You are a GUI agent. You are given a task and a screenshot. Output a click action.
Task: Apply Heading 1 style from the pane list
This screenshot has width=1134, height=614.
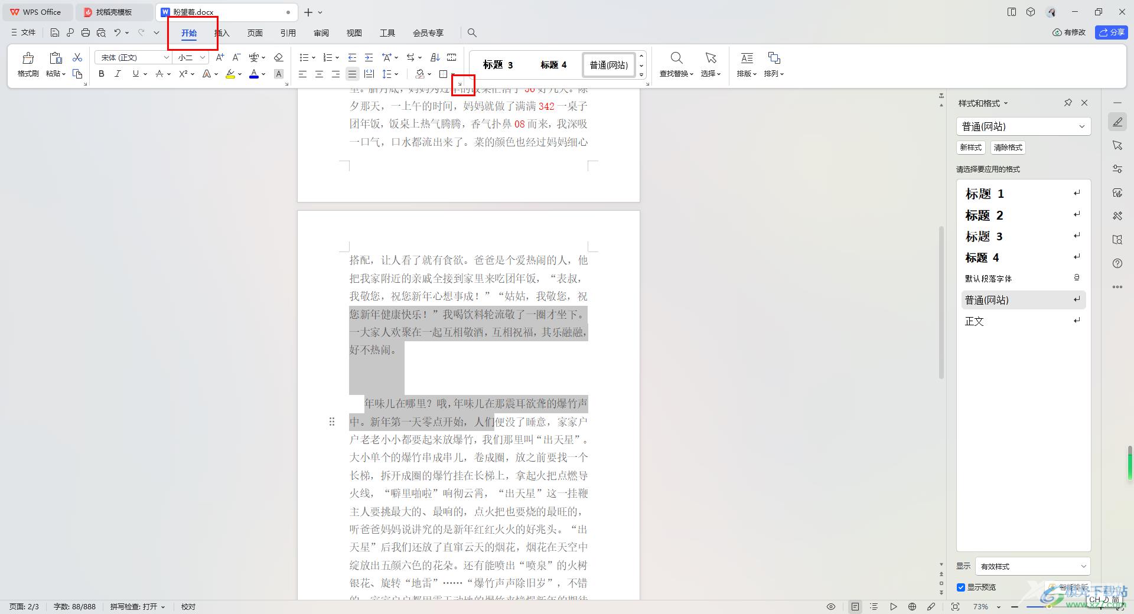1023,194
